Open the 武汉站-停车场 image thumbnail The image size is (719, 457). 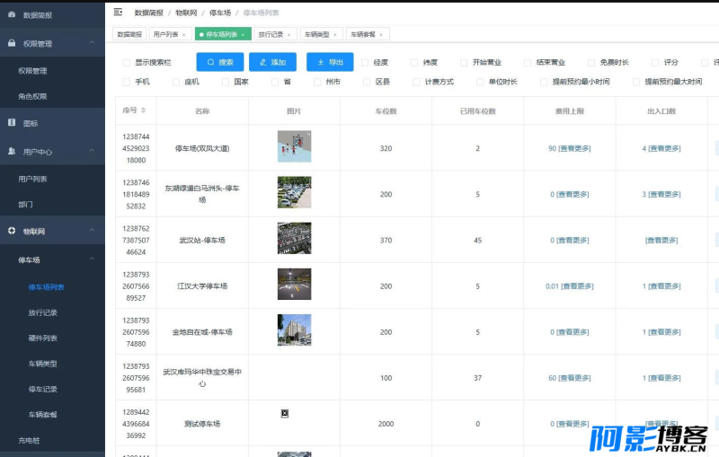tap(295, 238)
